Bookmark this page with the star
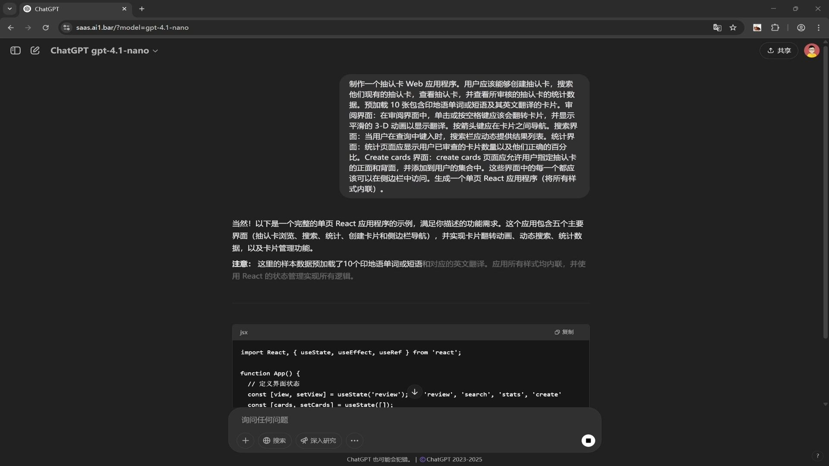This screenshot has height=466, width=829. click(x=733, y=28)
